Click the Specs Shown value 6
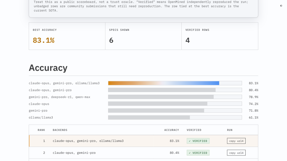 tap(111, 40)
